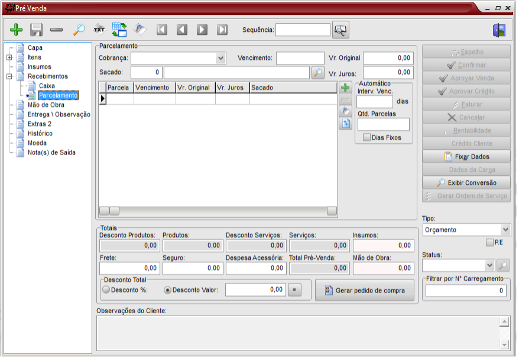The width and height of the screenshot is (519, 357).
Task: Click the search button beside Sequência field
Action: coord(340,30)
